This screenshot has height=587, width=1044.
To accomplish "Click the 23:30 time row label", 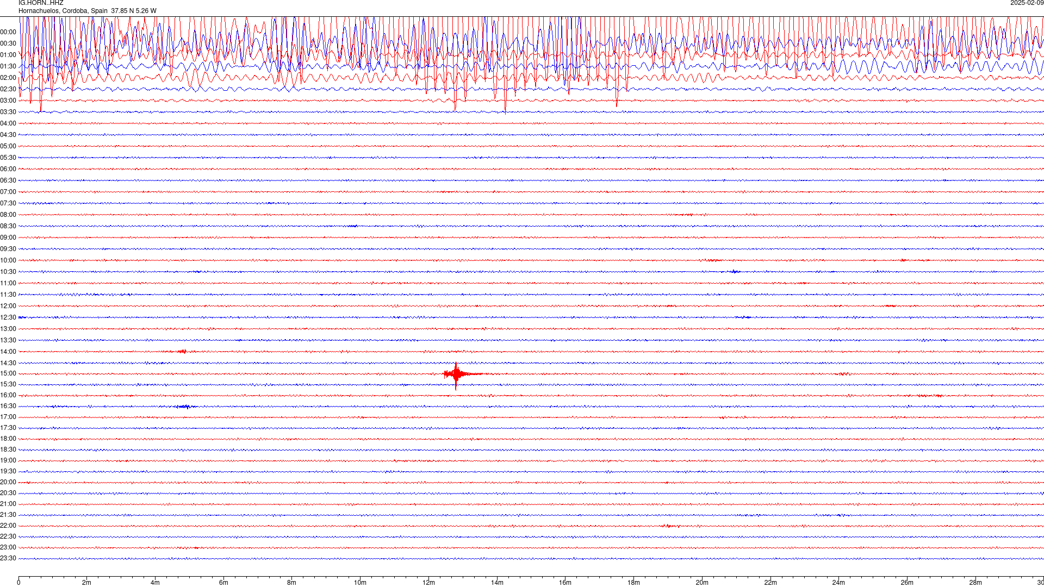I will point(8,558).
